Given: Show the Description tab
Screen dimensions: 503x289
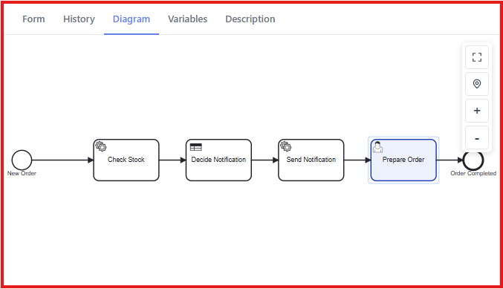Looking at the screenshot, I should [250, 19].
